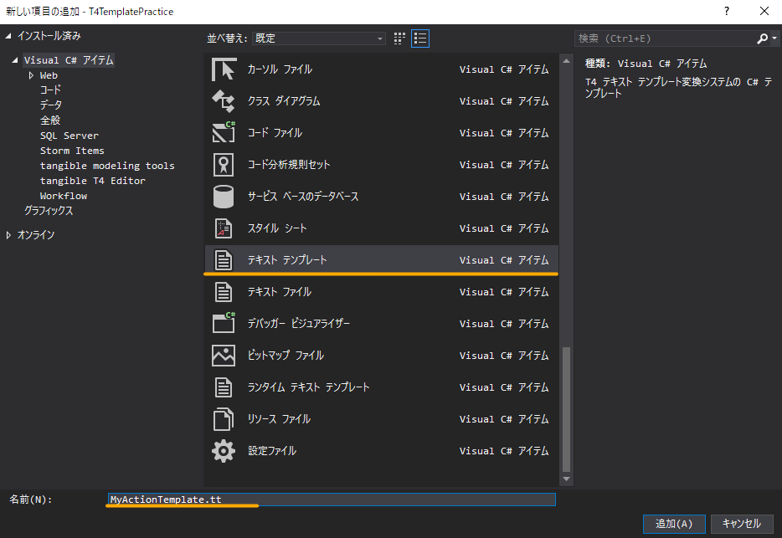Screen dimensions: 782x538
Task: Click the コード分析規則セット ribbon icon
Action: click(x=224, y=165)
